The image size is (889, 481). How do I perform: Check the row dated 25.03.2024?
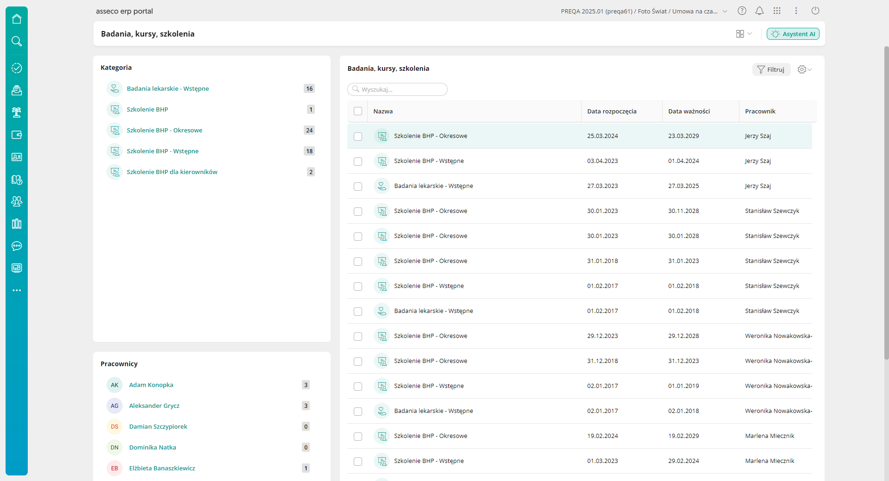coord(358,136)
